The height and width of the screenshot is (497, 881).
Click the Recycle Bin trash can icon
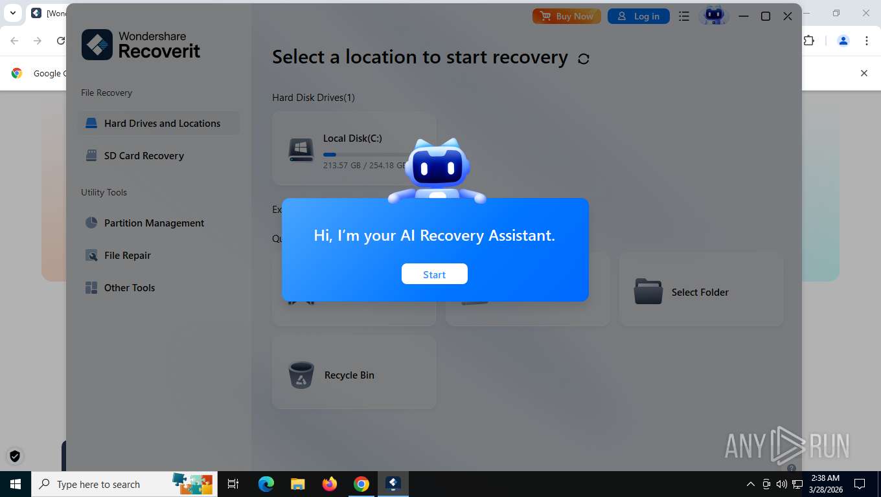click(301, 375)
